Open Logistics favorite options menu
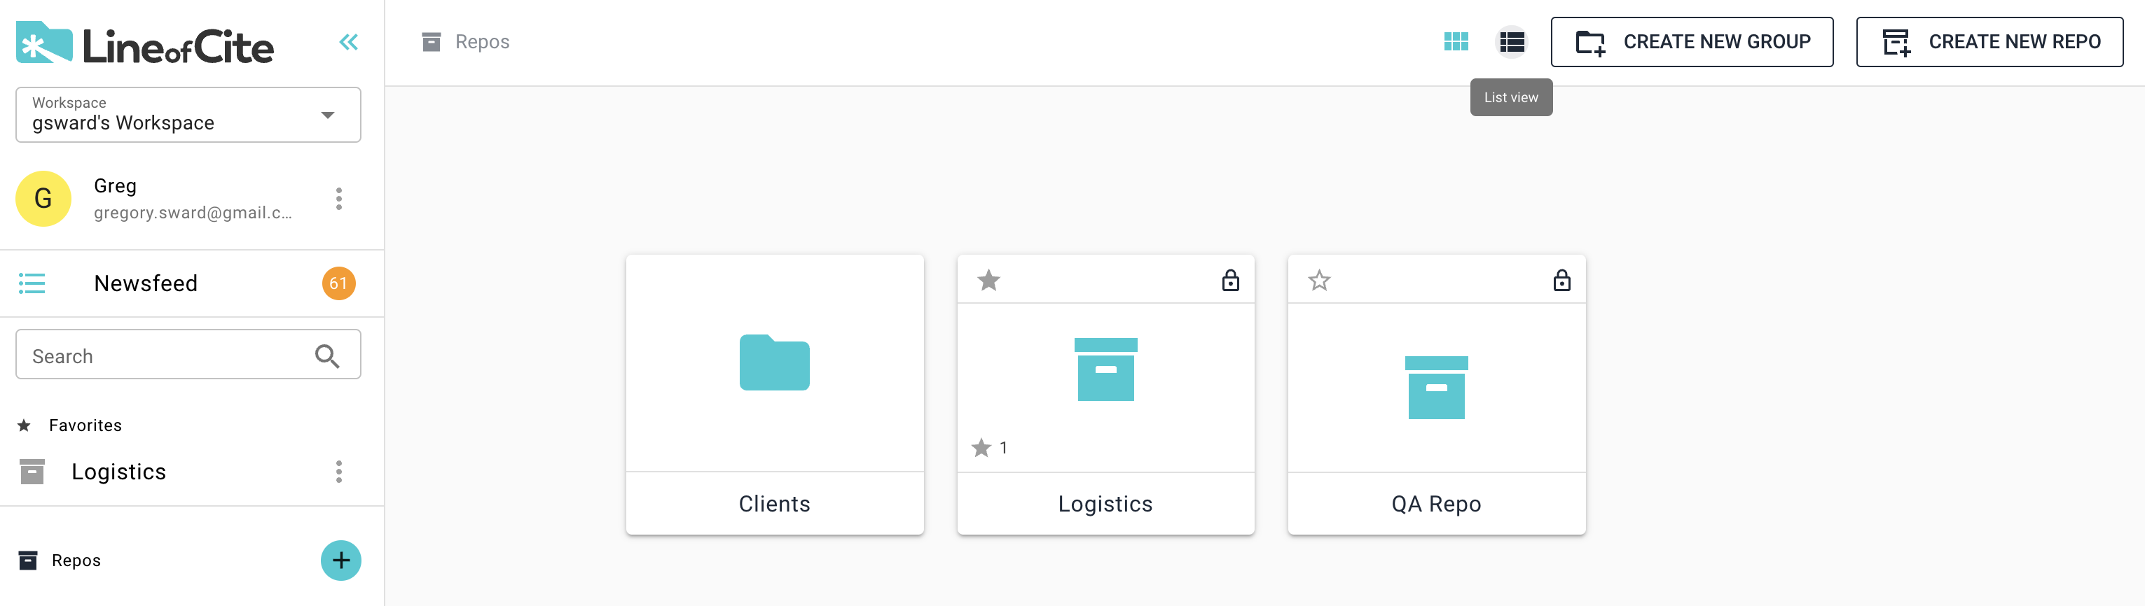Viewport: 2145px width, 606px height. (x=338, y=472)
